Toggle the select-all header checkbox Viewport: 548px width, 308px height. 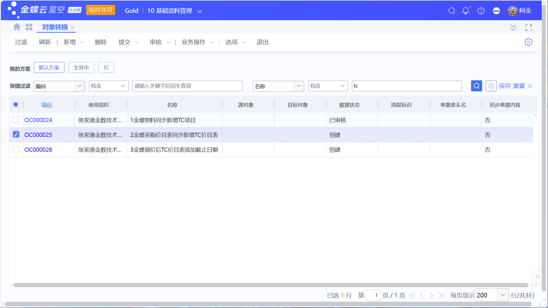[16, 104]
